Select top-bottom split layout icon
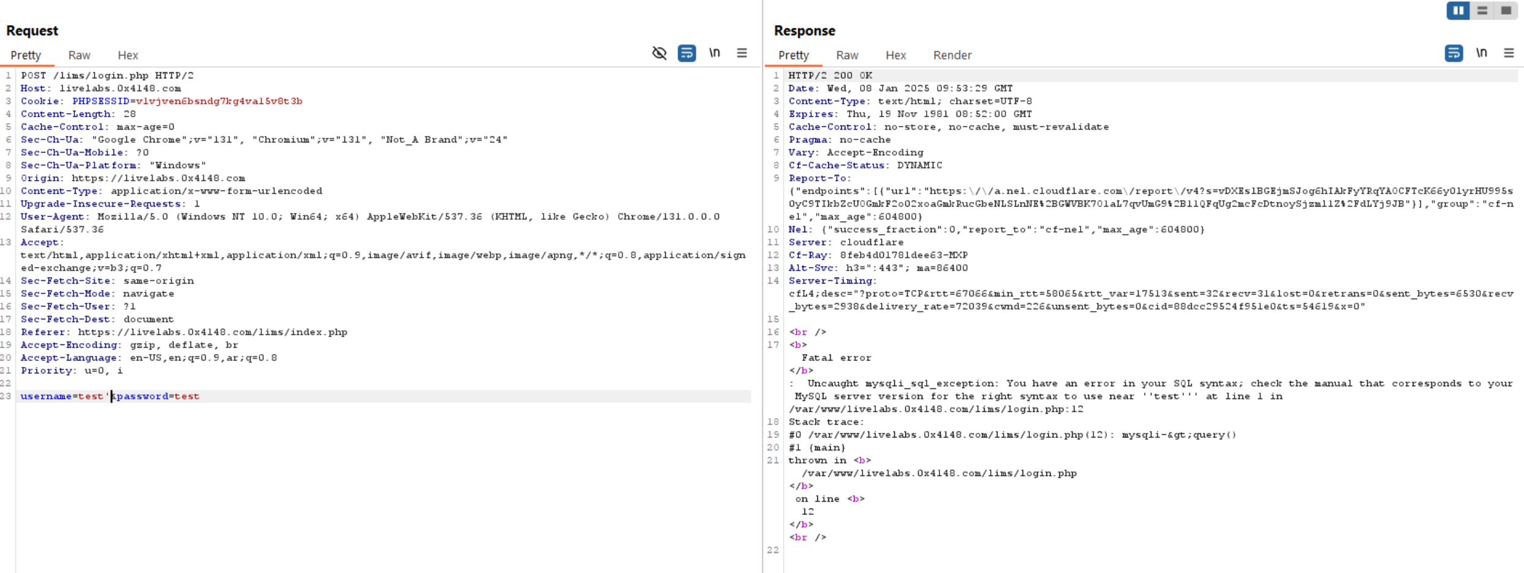The width and height of the screenshot is (1524, 573). (1482, 10)
